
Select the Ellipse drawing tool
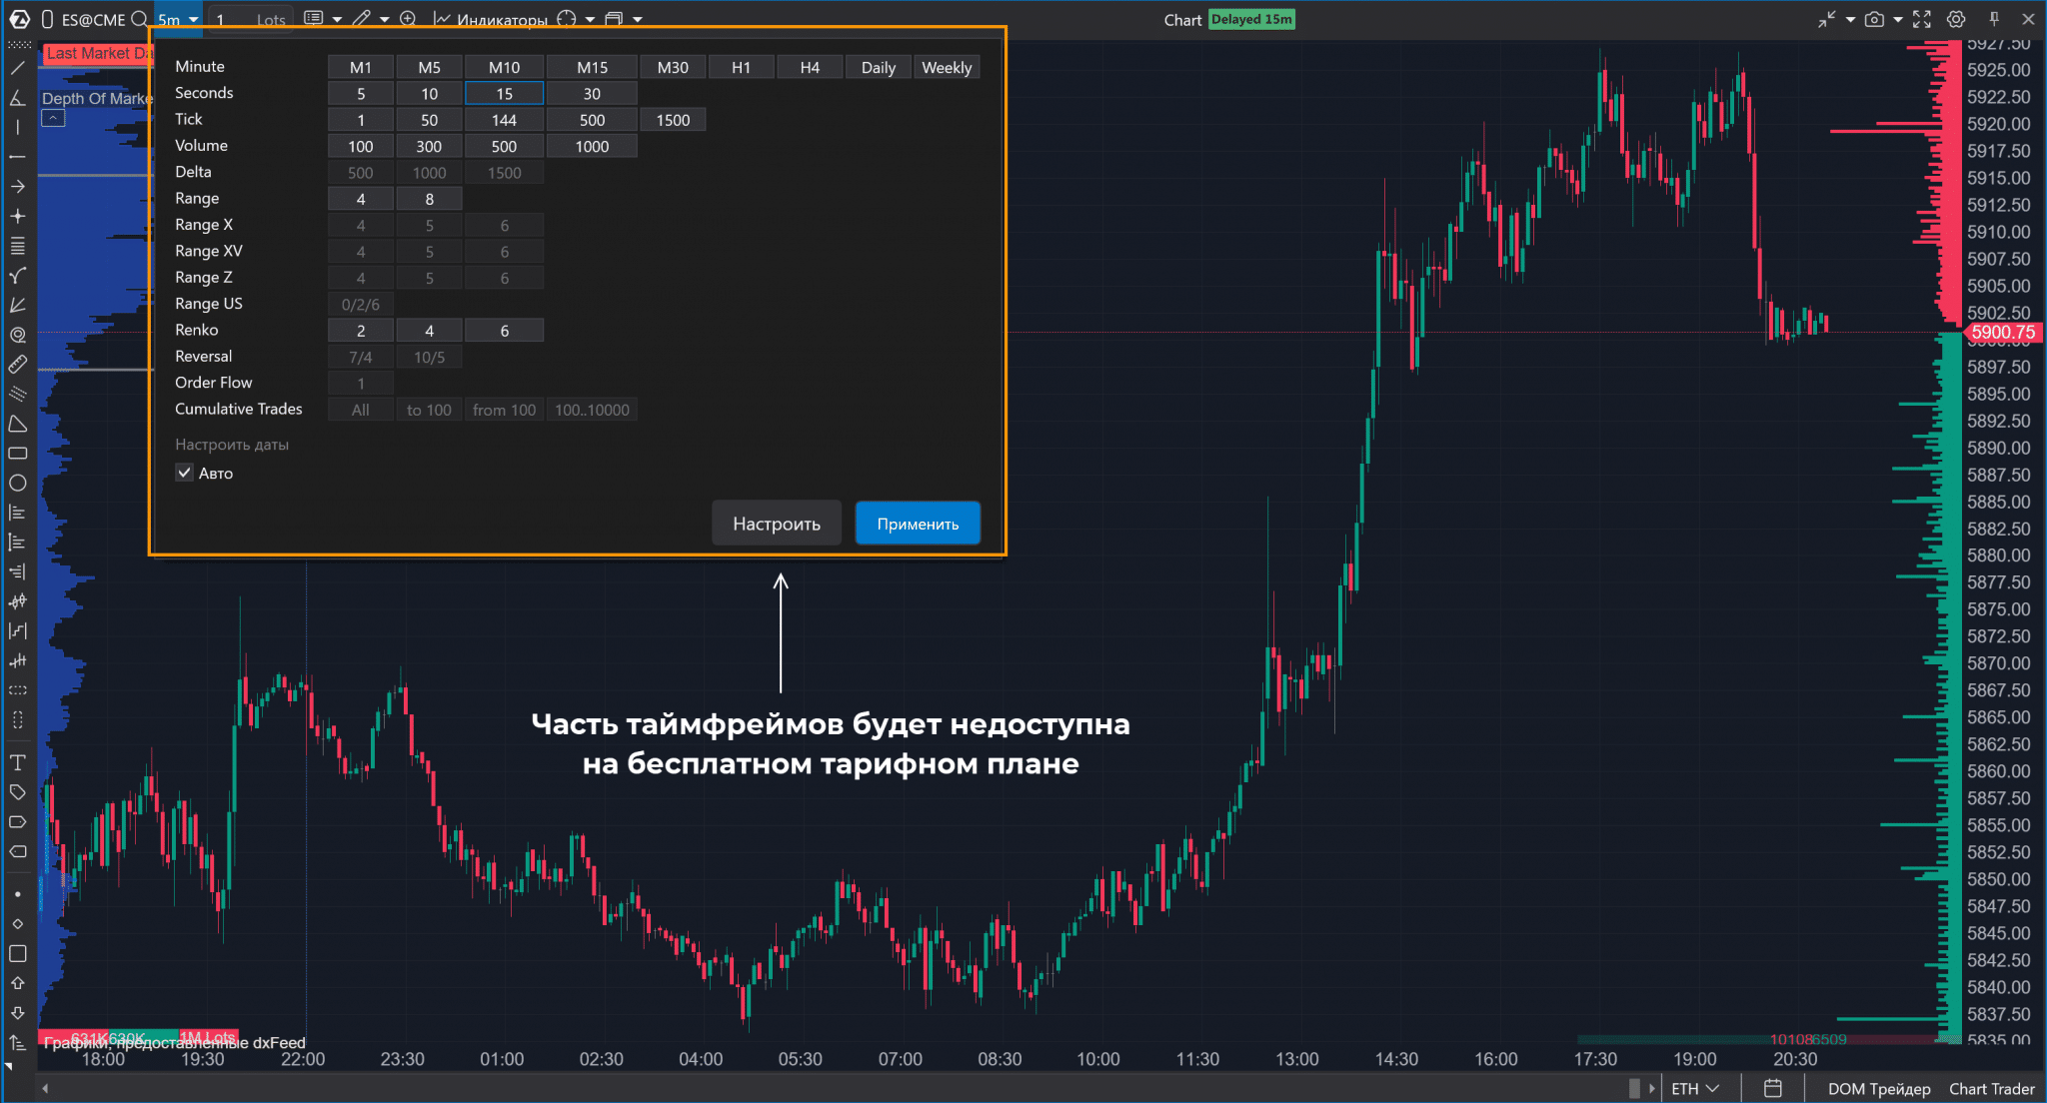17,484
